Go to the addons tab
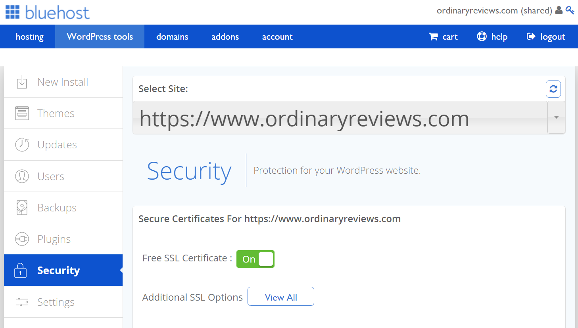This screenshot has width=578, height=328. (225, 36)
